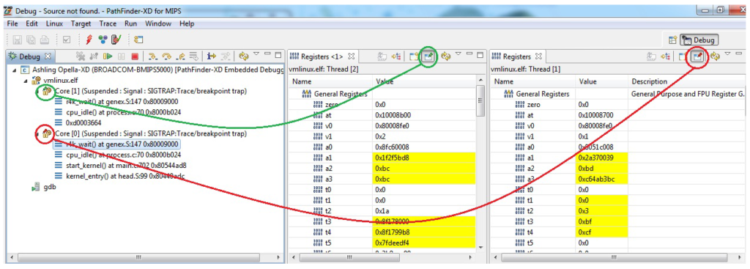Image resolution: width=750 pixels, height=269 pixels.
Task: Open Debug view menu dropdown arrow
Action: (256, 53)
